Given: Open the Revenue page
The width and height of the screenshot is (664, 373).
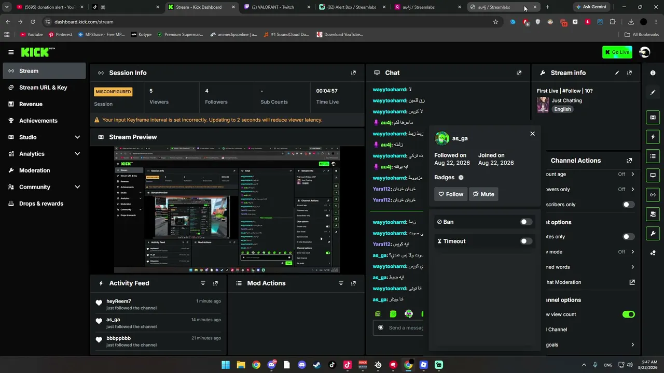Looking at the screenshot, I should coord(44,104).
